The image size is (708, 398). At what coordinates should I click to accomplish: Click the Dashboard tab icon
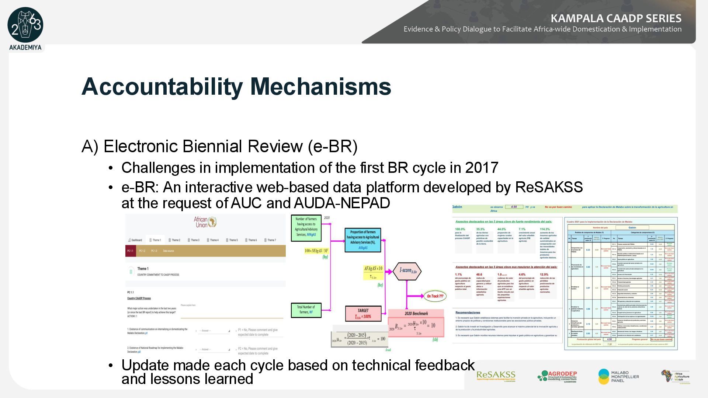[x=130, y=240]
